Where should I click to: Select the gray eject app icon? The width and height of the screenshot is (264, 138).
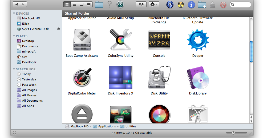82,114
